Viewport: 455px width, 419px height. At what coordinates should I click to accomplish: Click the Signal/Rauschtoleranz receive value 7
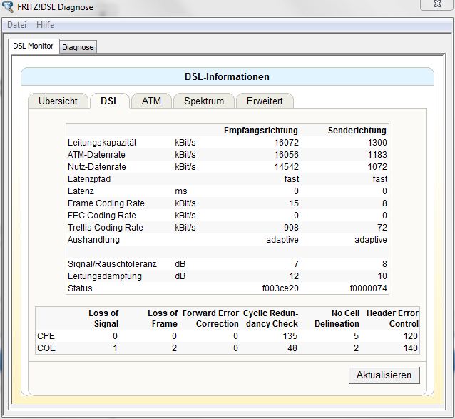pyautogui.click(x=296, y=264)
